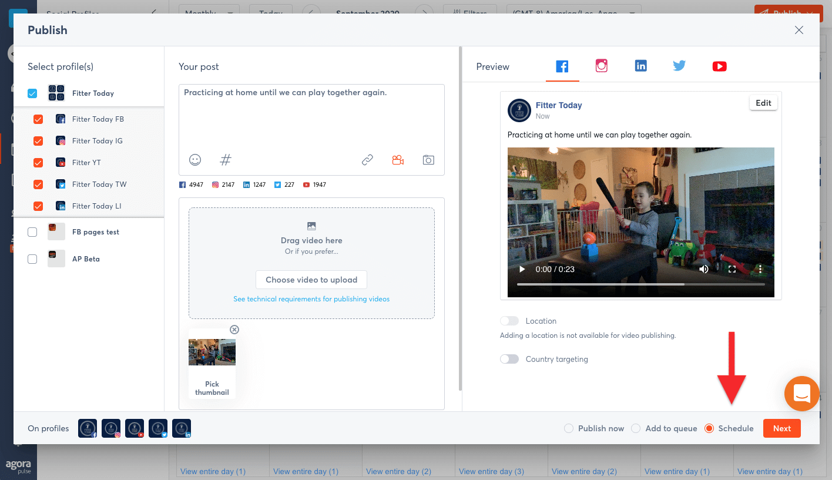Click the video camera icon

coord(398,160)
